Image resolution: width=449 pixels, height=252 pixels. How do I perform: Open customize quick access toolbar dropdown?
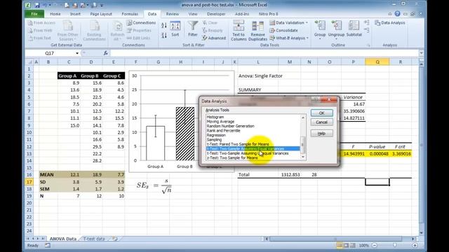pos(102,5)
